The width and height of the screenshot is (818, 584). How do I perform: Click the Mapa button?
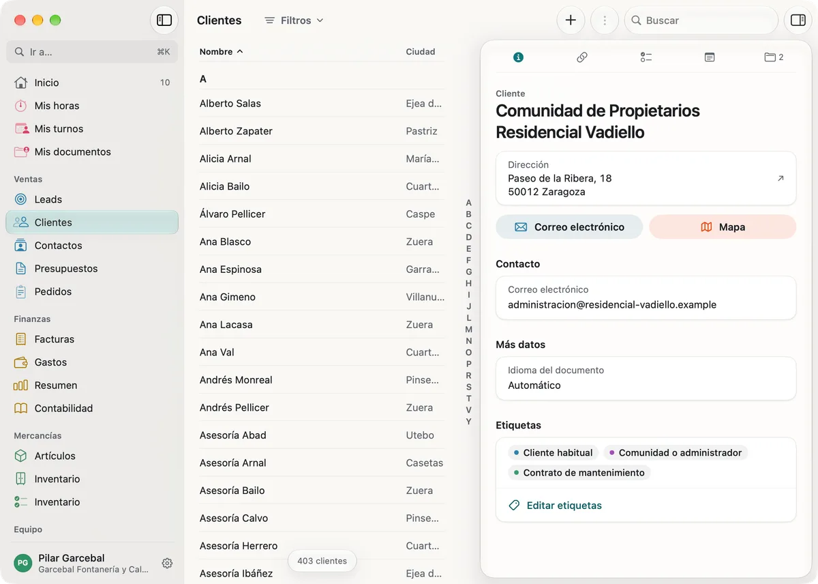723,227
